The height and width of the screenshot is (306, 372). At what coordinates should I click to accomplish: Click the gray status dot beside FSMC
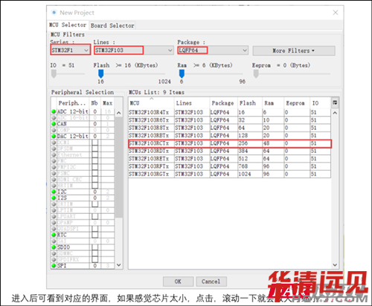click(54, 173)
